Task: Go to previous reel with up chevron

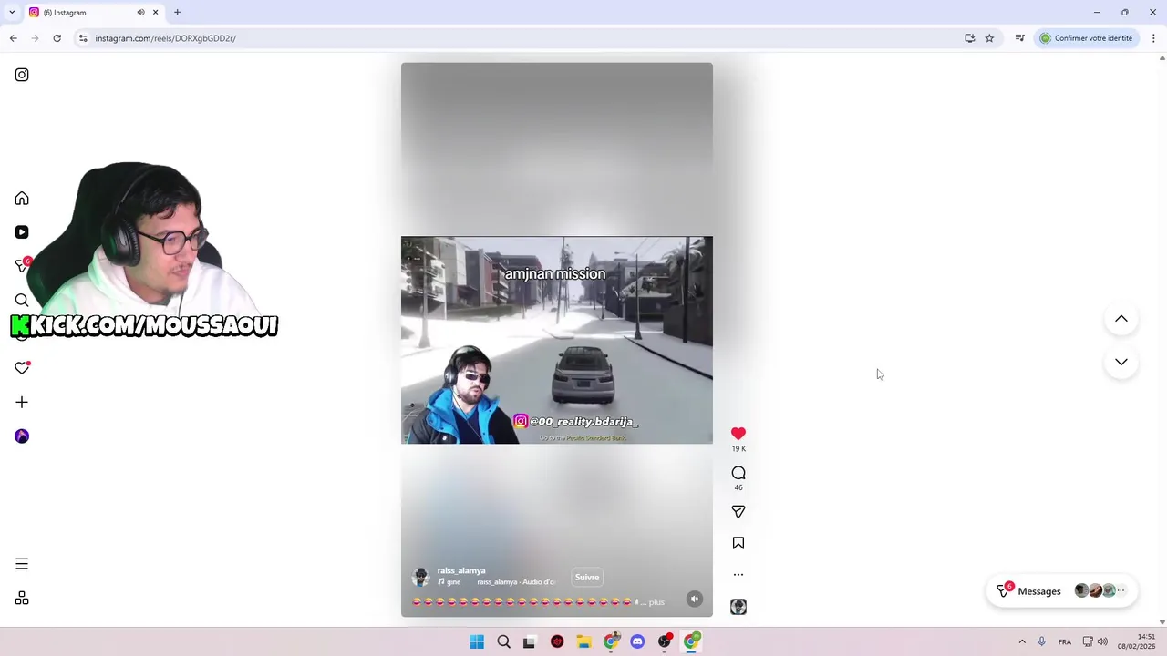Action: tap(1121, 319)
